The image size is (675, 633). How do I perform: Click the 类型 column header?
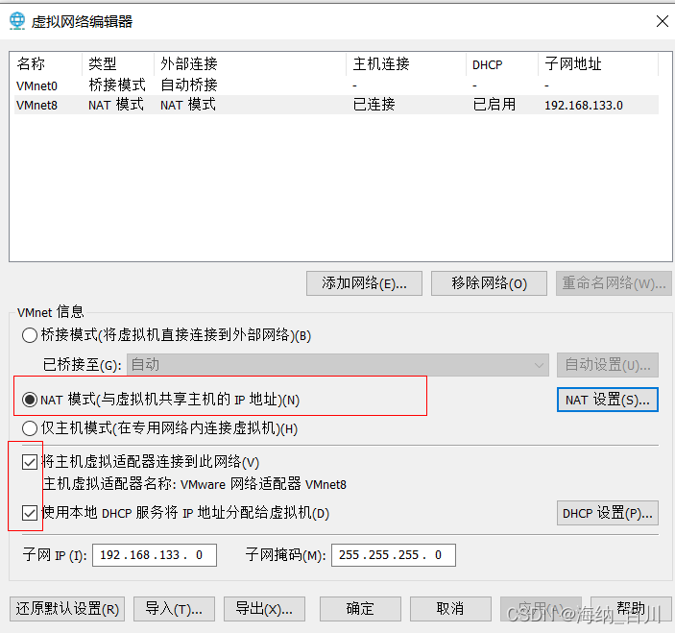[118, 64]
